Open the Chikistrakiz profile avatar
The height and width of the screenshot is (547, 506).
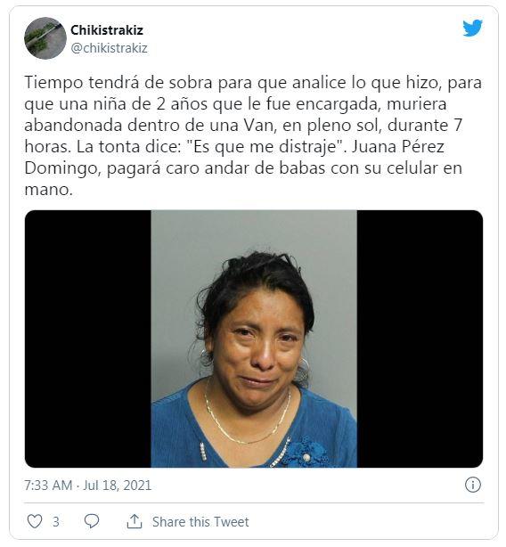point(45,38)
